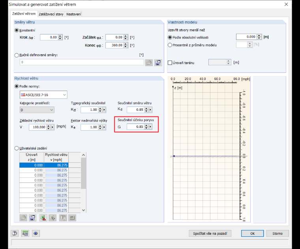Select Podle absolutní velikosti option

[170, 37]
